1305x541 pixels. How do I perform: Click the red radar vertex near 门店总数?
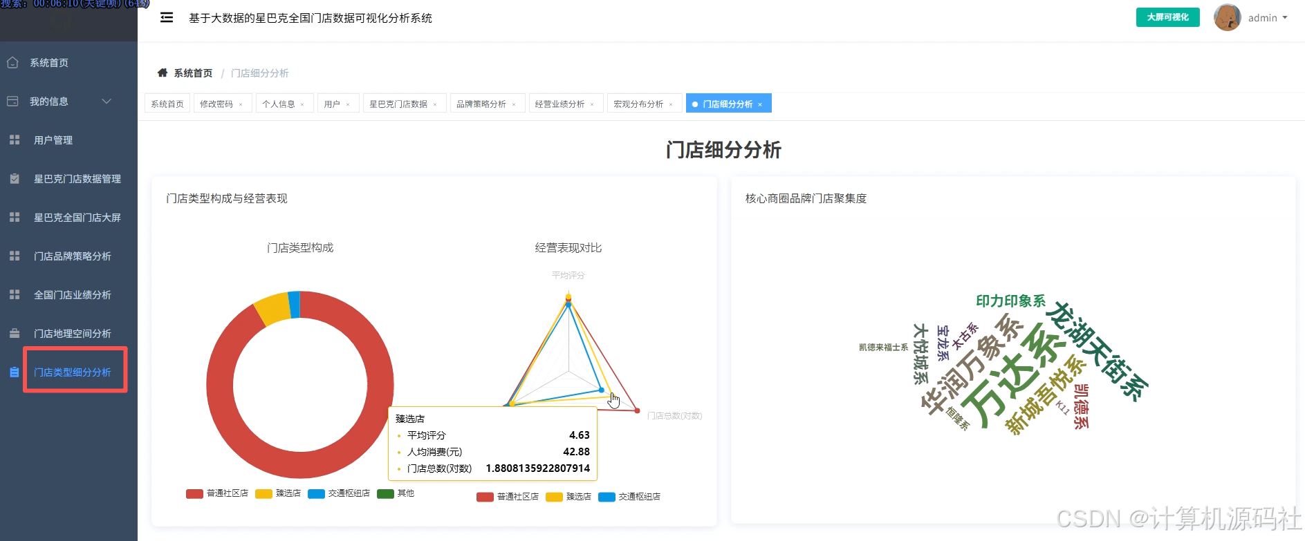coord(637,411)
